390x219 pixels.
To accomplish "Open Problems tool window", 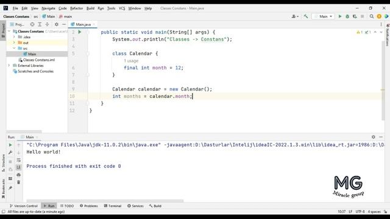I will tap(89, 206).
